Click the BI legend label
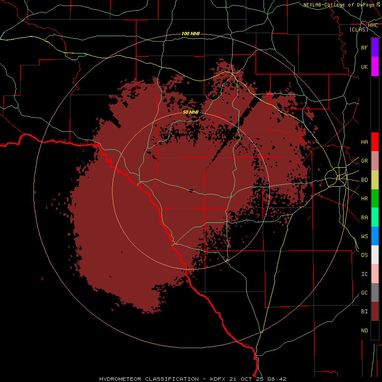This screenshot has height=382, width=382. (364, 312)
